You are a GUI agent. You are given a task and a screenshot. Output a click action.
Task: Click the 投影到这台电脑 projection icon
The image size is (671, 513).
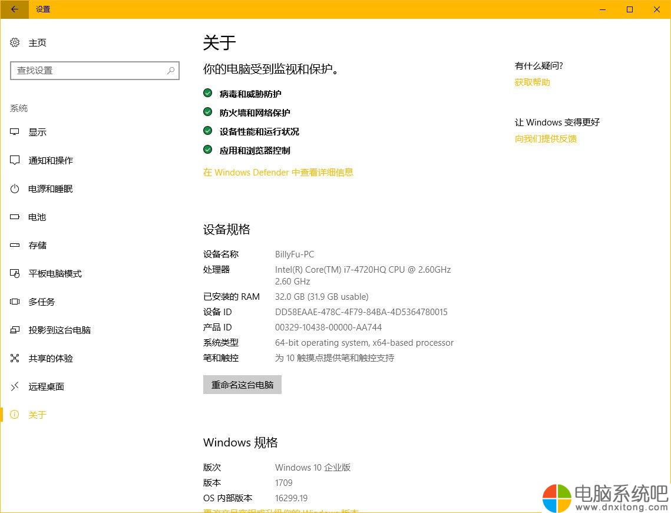[x=15, y=330]
